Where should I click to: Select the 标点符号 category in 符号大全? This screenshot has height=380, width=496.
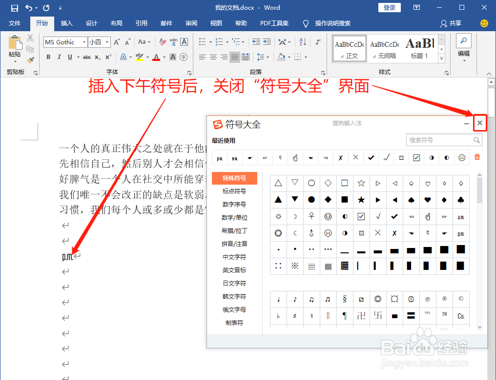(234, 191)
